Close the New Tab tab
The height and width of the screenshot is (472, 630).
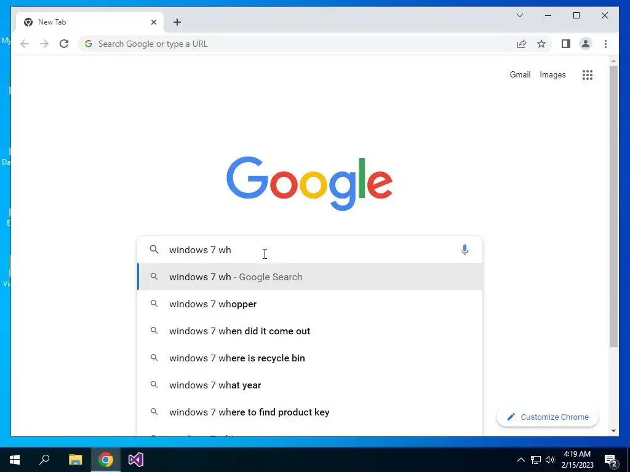click(x=153, y=22)
